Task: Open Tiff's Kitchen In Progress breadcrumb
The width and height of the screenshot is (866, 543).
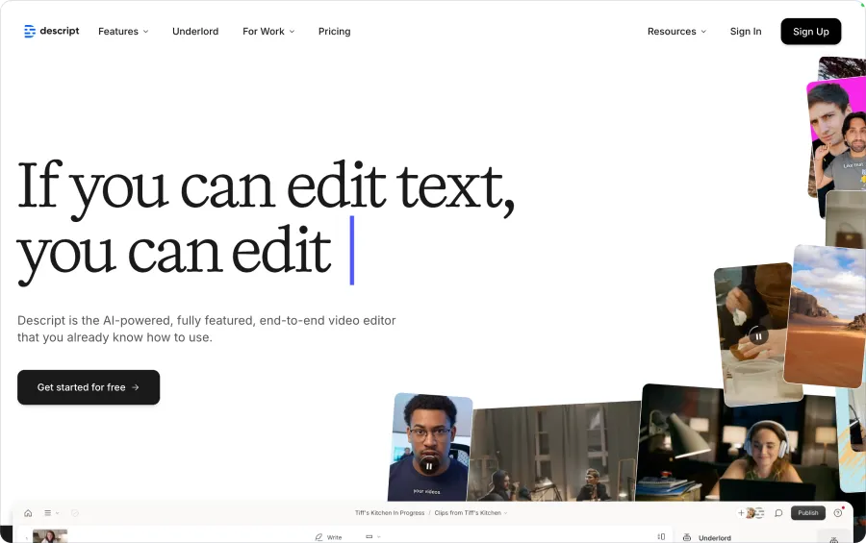Action: coord(390,513)
